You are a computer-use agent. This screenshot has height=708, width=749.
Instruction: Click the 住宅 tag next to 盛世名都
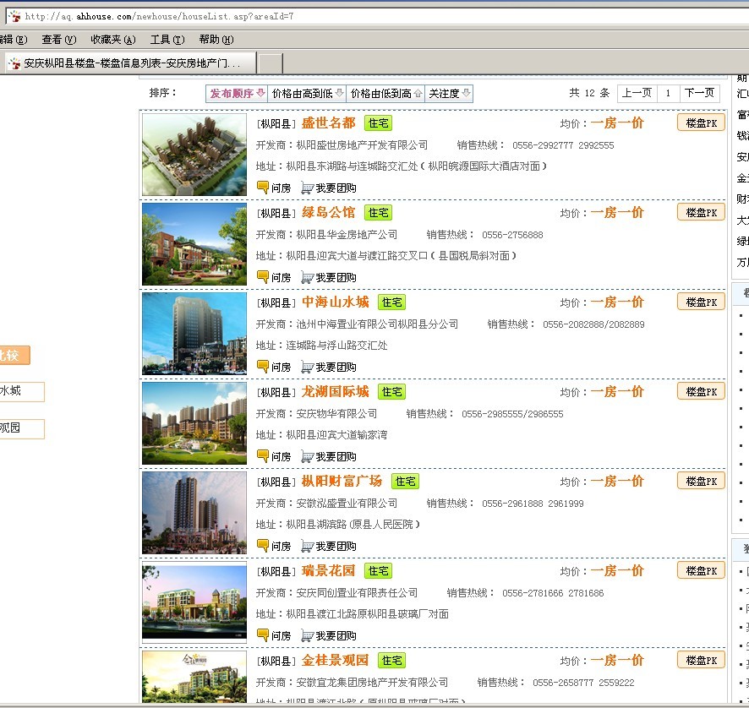point(379,123)
